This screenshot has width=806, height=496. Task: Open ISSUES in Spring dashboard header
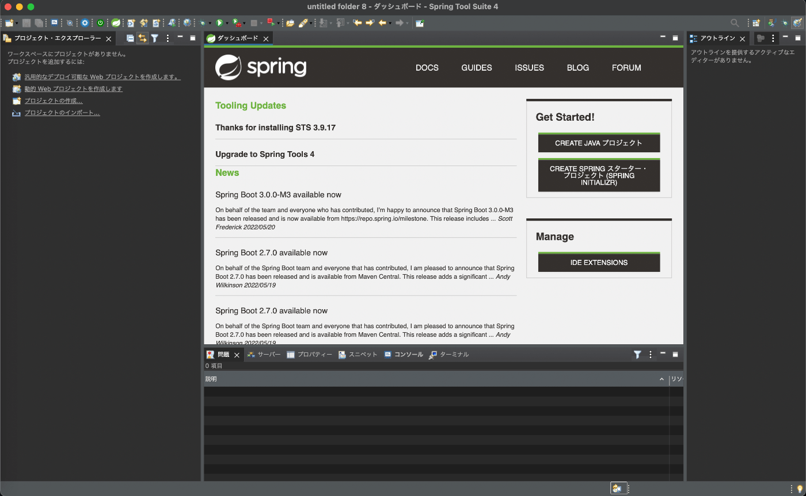click(x=529, y=67)
